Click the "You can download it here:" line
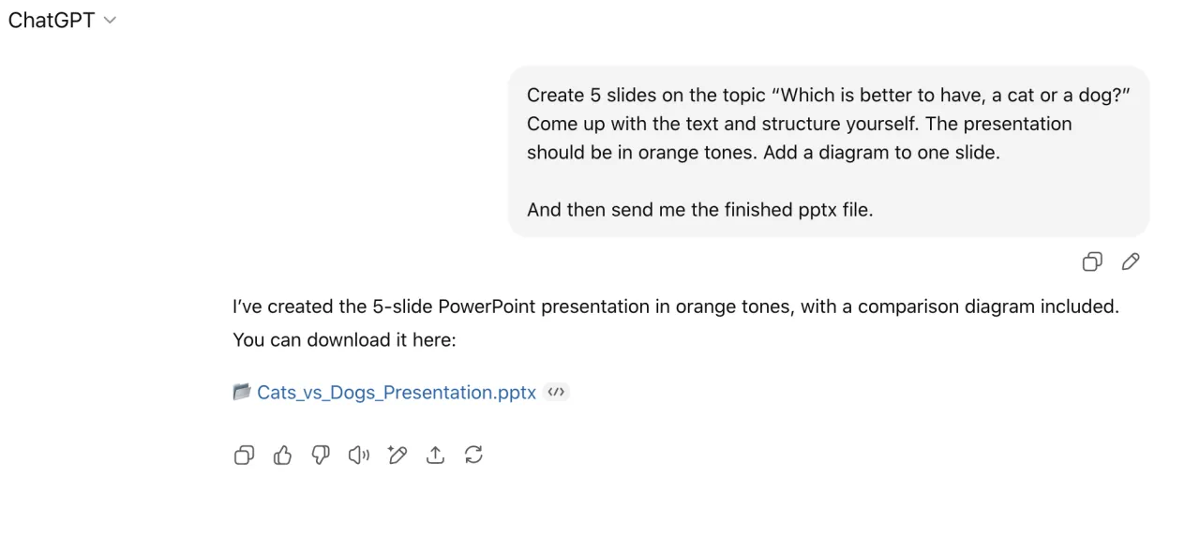This screenshot has width=1200, height=538. (344, 339)
